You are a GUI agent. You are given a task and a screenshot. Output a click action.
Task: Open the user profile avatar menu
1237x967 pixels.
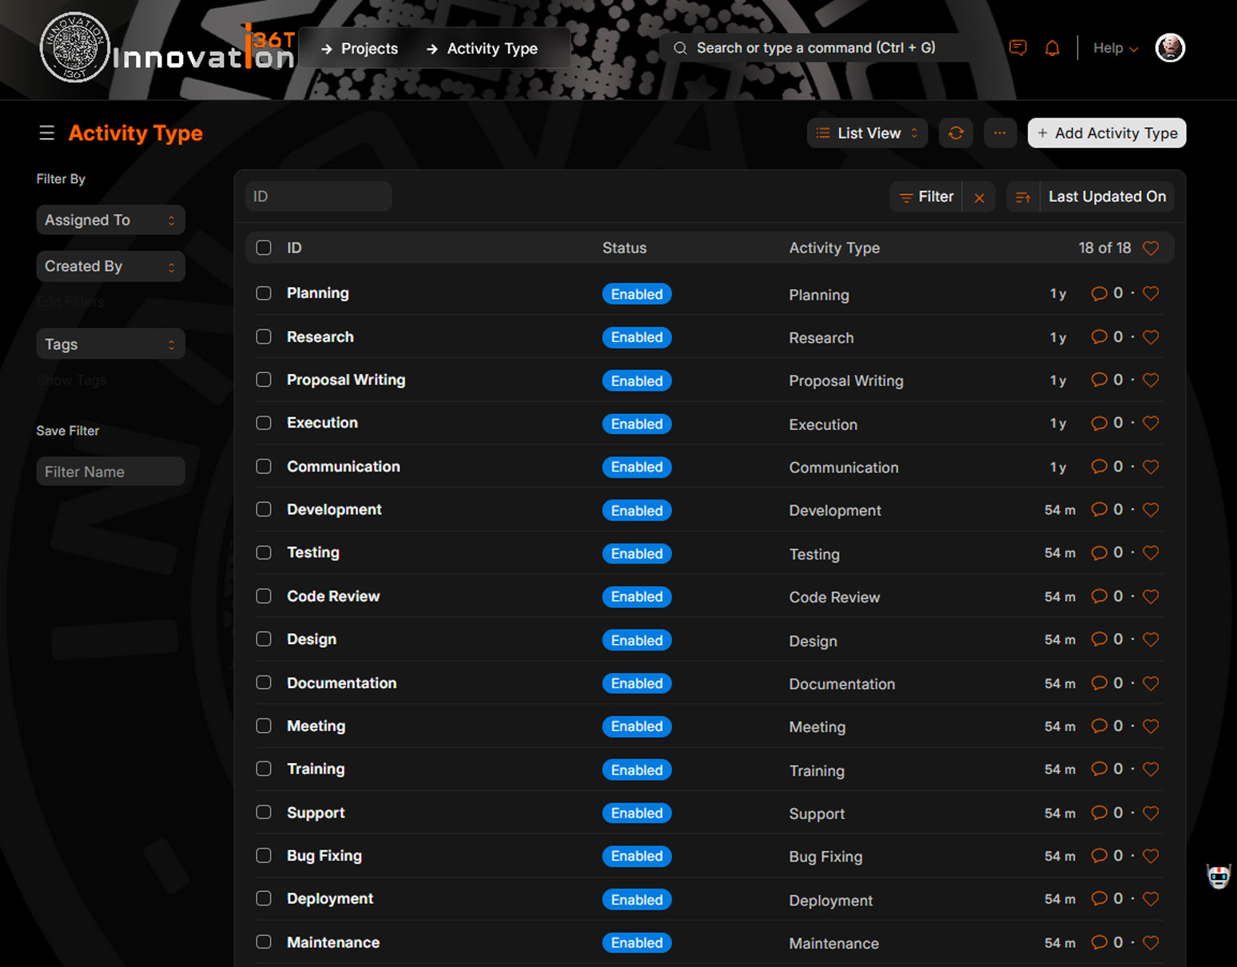tap(1170, 48)
